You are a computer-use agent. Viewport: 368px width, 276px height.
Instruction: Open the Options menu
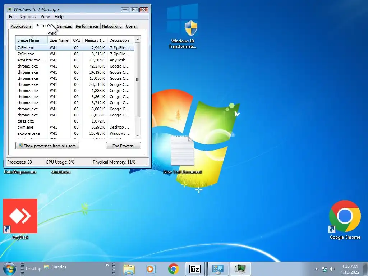pyautogui.click(x=28, y=17)
